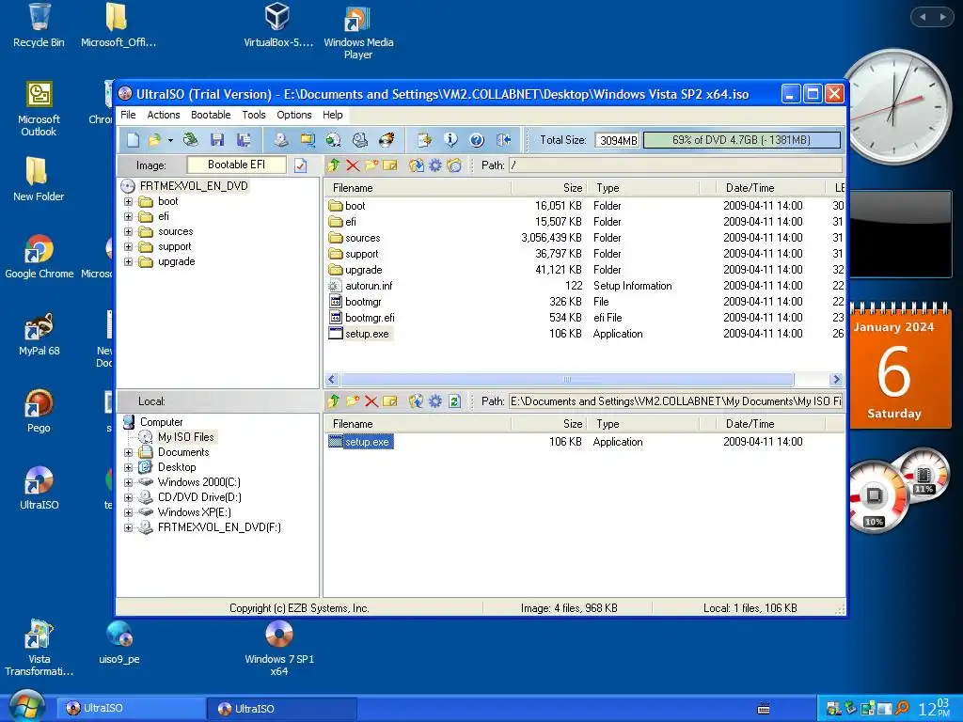Click the Up folder icon in the Local pane toolbar
The width and height of the screenshot is (963, 722).
point(334,400)
